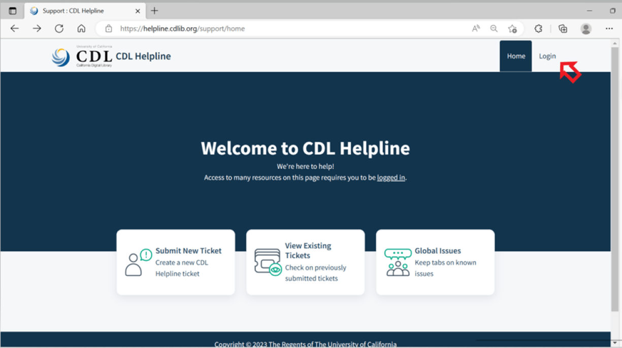This screenshot has height=348, width=622.
Task: Follow the "logged in" link
Action: click(x=391, y=178)
